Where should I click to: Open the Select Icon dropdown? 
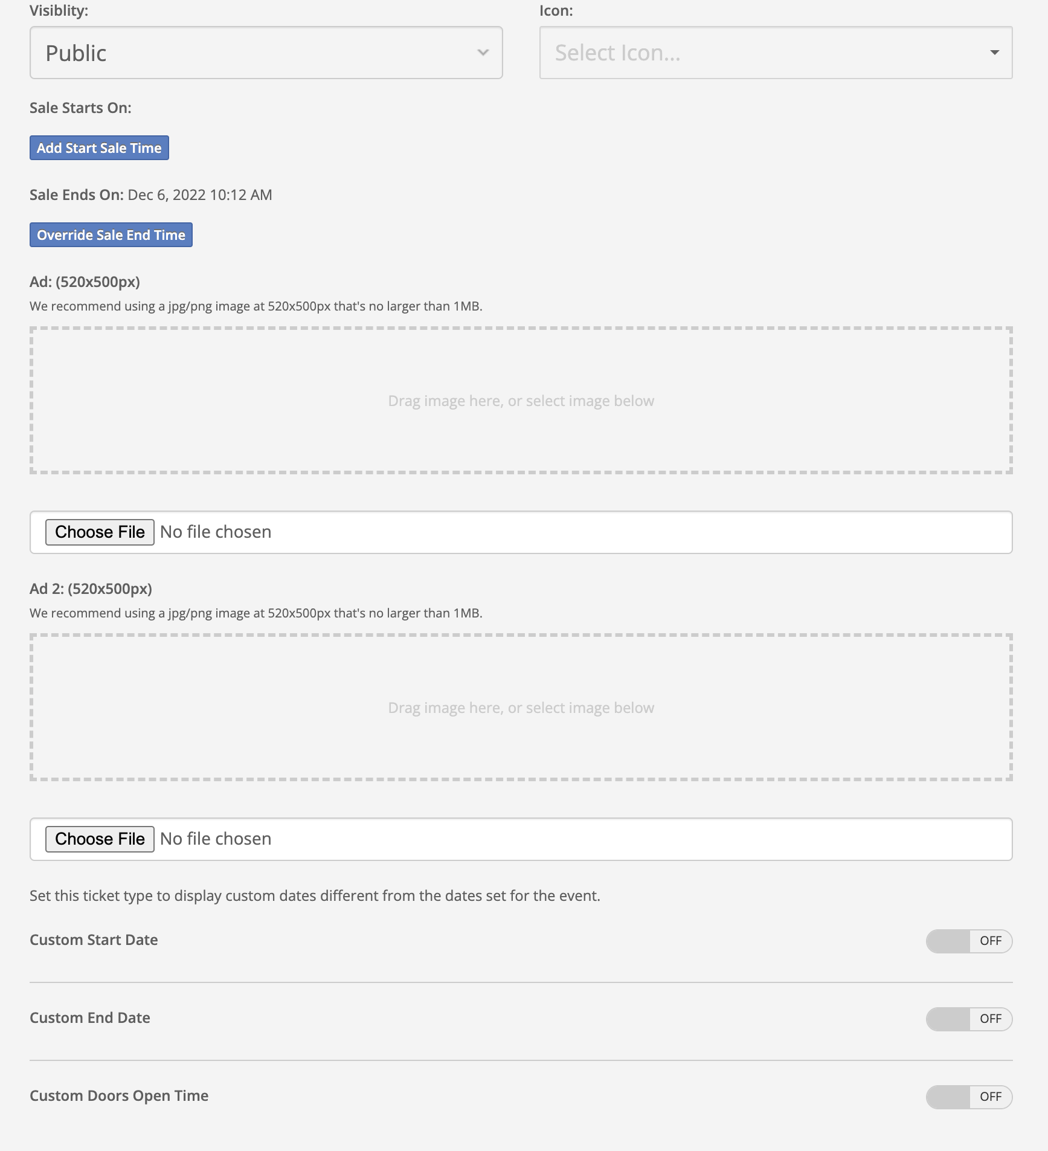tap(775, 53)
